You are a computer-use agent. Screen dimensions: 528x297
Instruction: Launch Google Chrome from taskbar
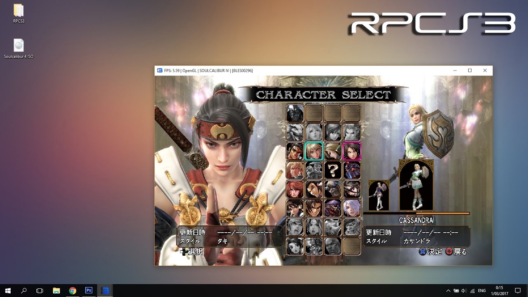73,290
